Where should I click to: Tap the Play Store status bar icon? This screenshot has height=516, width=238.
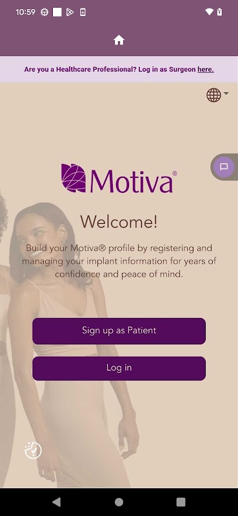tap(70, 12)
